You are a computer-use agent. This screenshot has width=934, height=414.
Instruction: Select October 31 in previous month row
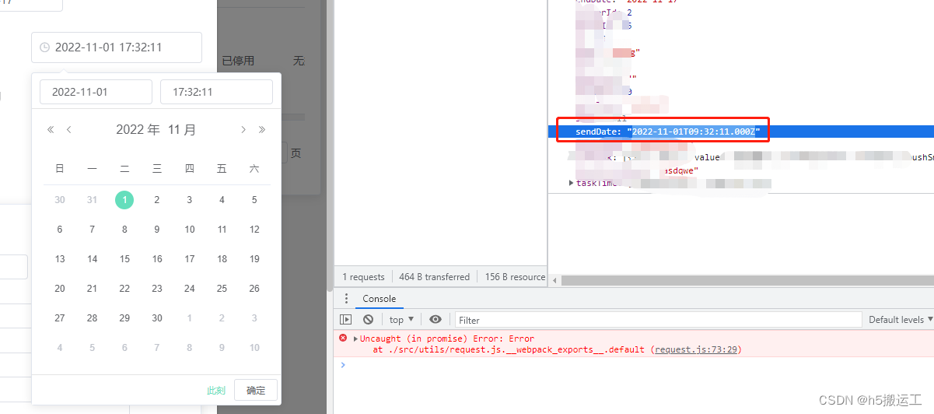pyautogui.click(x=93, y=200)
